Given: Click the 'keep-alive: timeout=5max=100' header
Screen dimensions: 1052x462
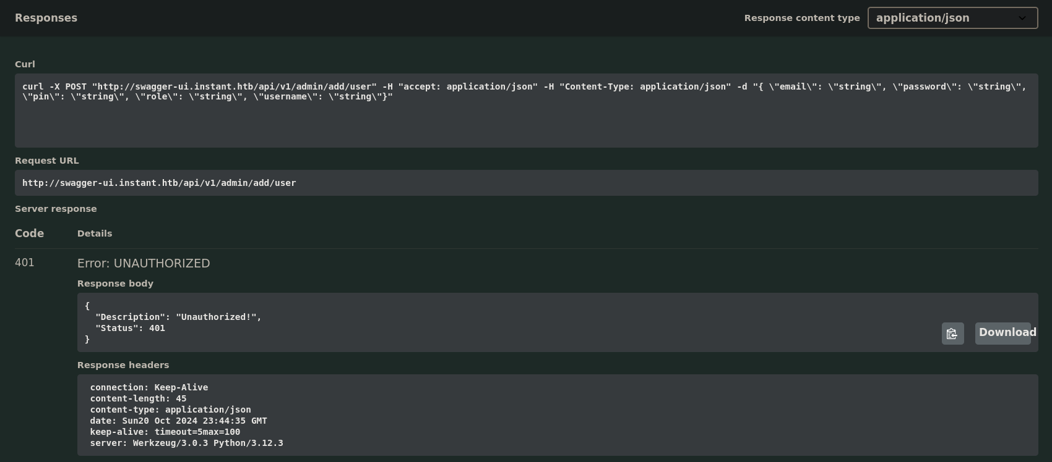Looking at the screenshot, I should (x=165, y=432).
